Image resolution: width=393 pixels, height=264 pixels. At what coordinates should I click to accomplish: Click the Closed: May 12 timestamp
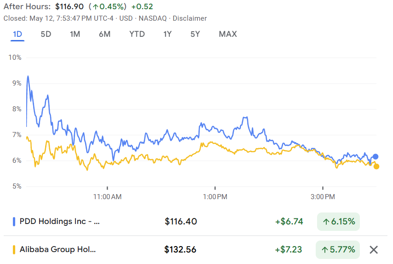(x=58, y=18)
